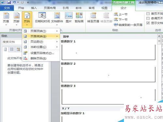Switch navigation pane to search results icon

(x=18, y=49)
